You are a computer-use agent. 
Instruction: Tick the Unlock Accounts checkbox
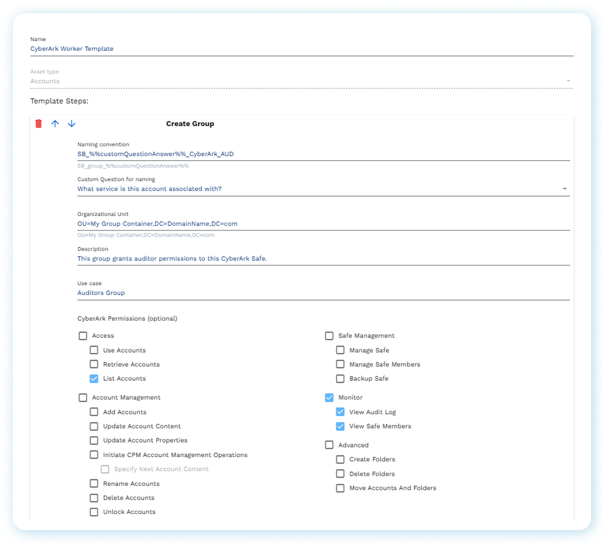coord(94,512)
